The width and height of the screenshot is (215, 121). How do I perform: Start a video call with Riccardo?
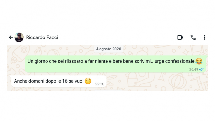[180, 37]
